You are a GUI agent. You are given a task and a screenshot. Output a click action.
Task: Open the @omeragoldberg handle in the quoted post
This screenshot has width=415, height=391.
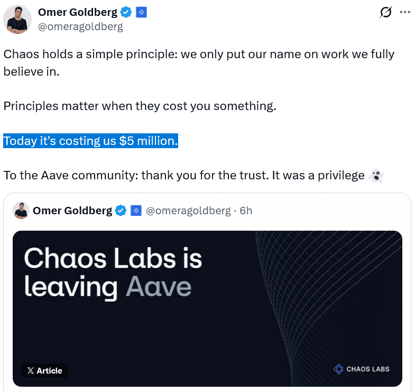click(x=188, y=211)
